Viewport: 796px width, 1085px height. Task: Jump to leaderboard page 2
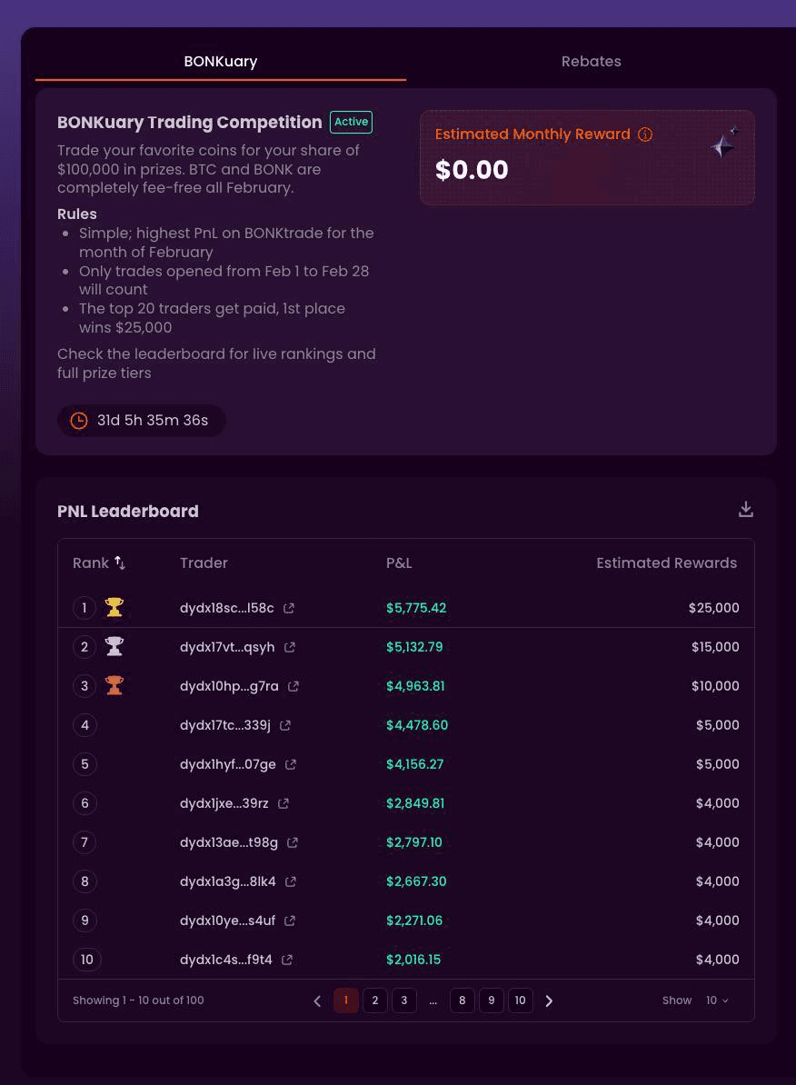[375, 1000]
